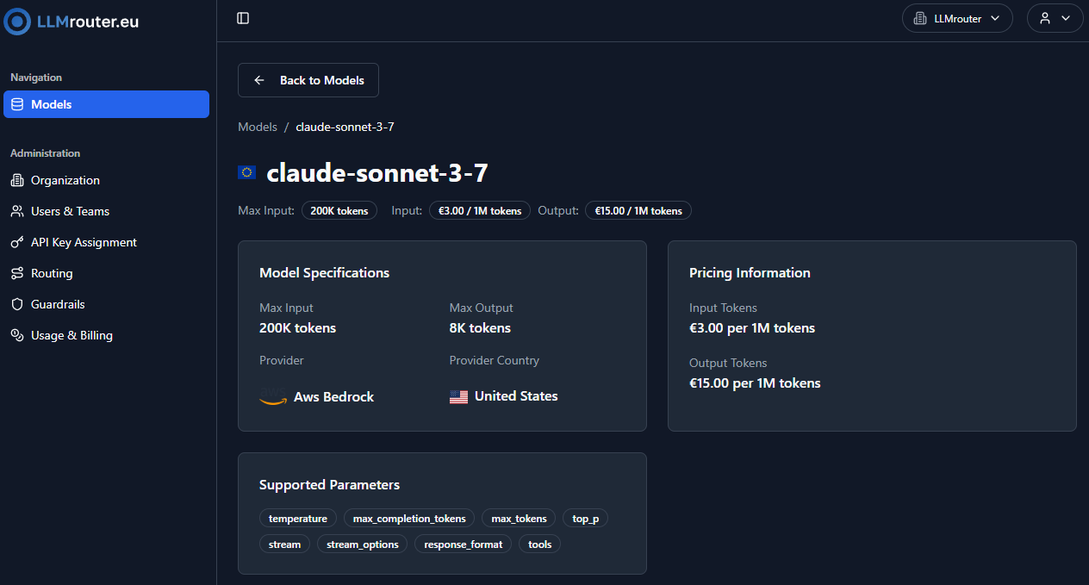The height and width of the screenshot is (585, 1089).
Task: Open the user account dropdown
Action: pos(1055,18)
